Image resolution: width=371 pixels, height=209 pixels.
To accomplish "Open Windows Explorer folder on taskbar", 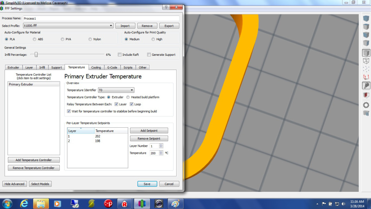I will 41,204.
